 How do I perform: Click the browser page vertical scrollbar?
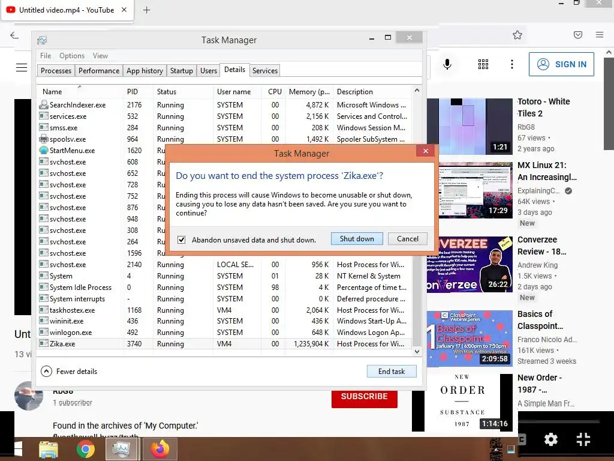(609, 103)
